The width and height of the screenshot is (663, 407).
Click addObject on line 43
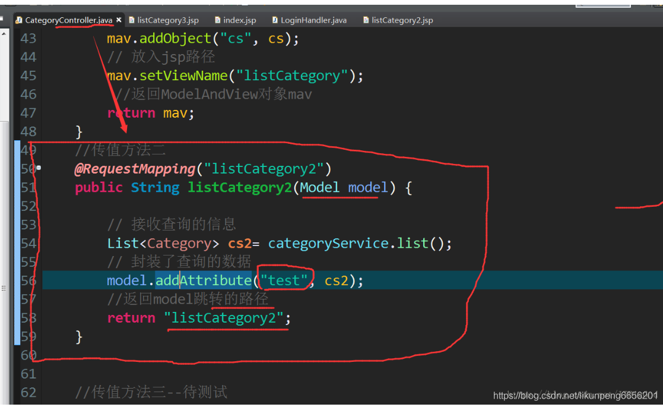click(x=176, y=39)
